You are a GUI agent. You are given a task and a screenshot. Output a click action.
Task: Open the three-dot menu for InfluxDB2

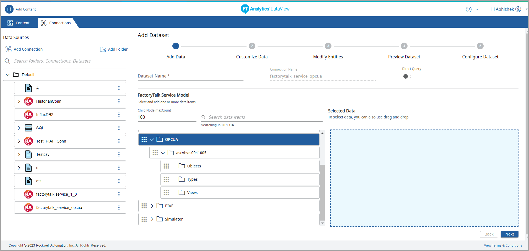119,115
